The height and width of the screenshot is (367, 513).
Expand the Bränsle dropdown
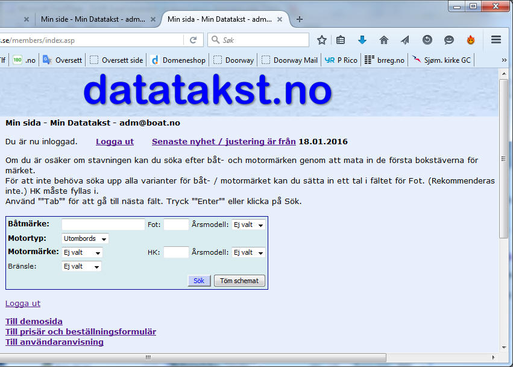[82, 266]
